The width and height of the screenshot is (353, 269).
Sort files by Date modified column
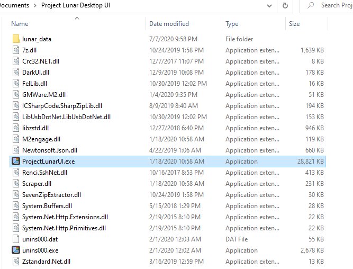pyautogui.click(x=169, y=24)
